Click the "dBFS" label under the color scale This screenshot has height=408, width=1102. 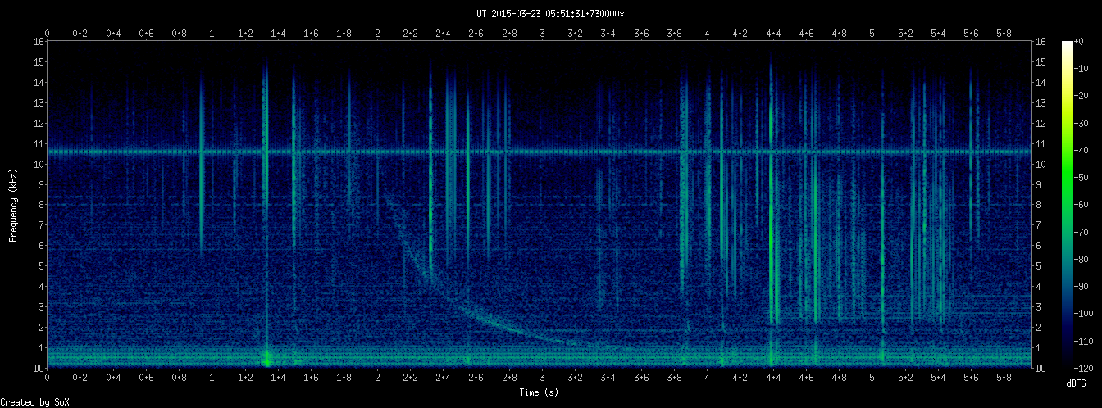pyautogui.click(x=1077, y=383)
